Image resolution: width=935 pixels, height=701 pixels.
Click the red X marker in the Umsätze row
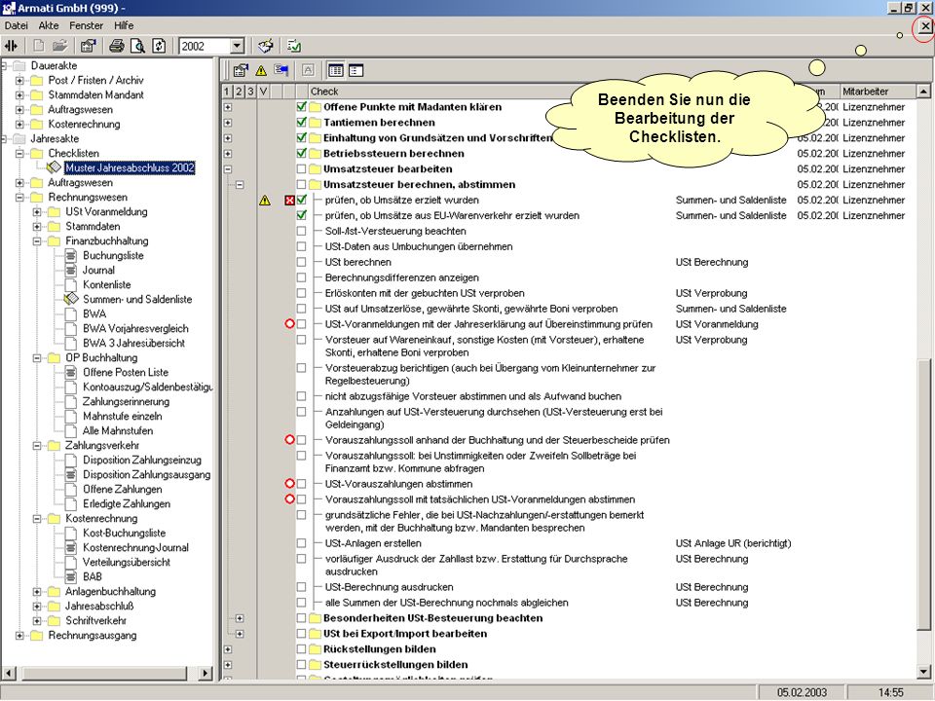290,201
